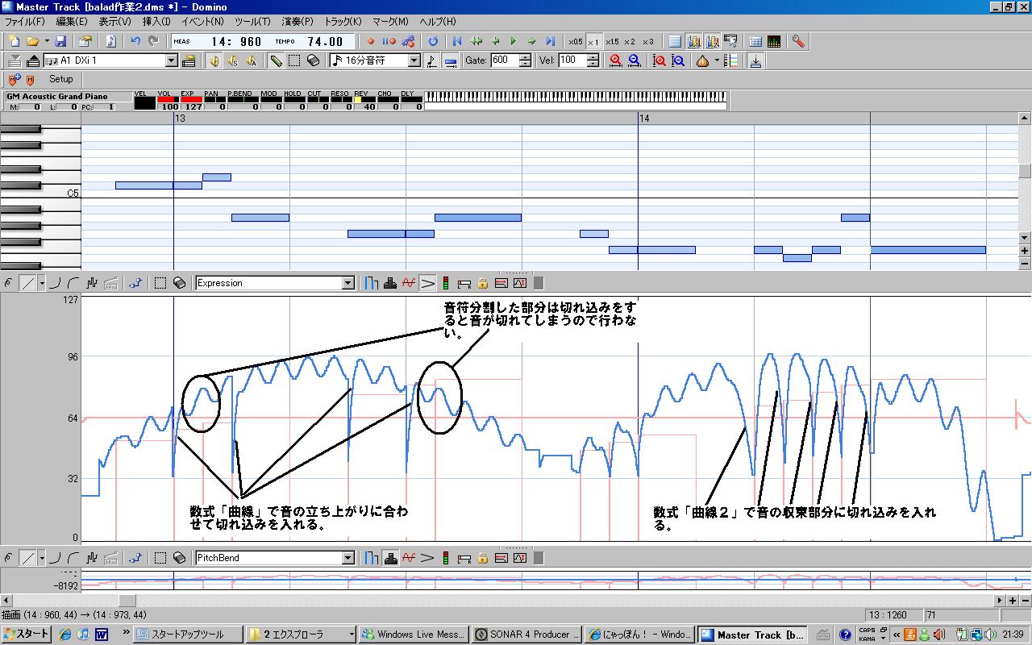Click the Vel velocity field
This screenshot has height=645, width=1032.
coord(572,60)
